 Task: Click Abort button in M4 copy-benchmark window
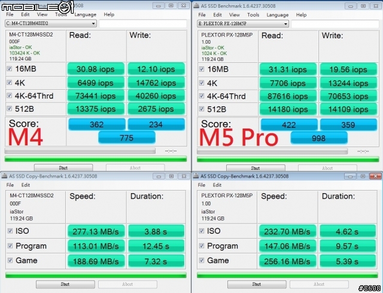click(x=127, y=284)
